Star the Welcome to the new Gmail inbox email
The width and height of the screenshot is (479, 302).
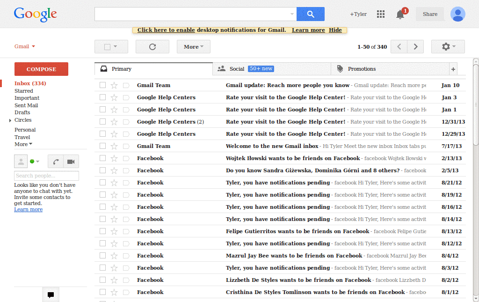pos(114,146)
